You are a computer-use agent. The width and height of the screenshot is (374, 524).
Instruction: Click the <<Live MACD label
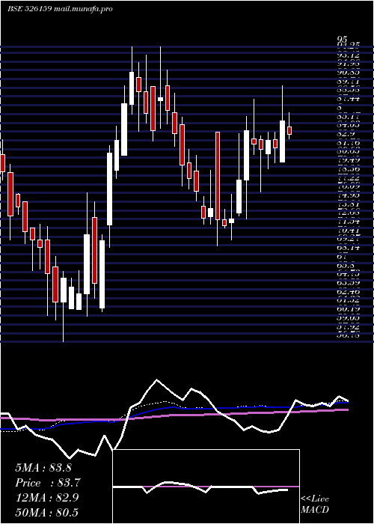pos(315,505)
